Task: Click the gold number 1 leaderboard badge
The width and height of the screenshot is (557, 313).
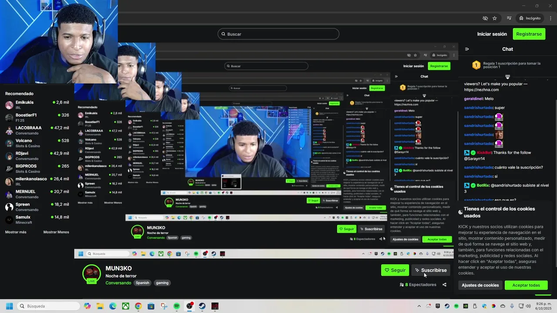Action: pyautogui.click(x=476, y=66)
